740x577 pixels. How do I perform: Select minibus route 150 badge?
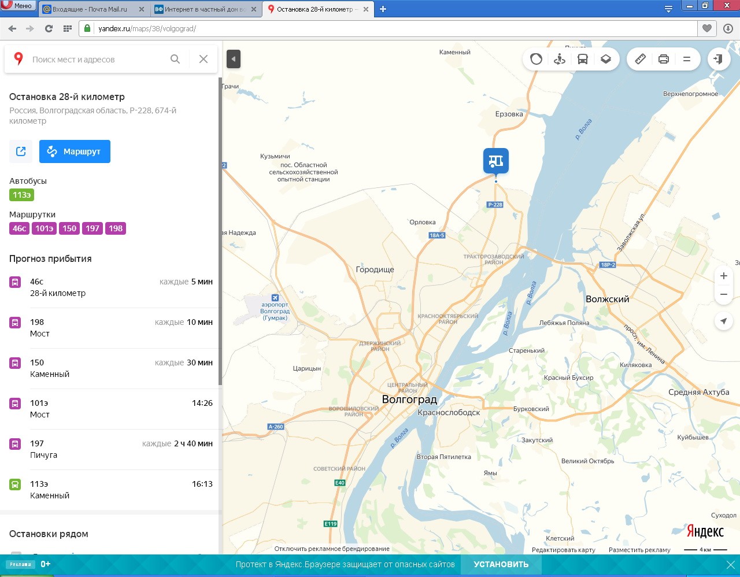pos(69,228)
